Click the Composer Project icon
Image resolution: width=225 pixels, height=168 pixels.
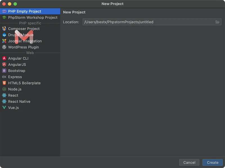pyautogui.click(x=4, y=29)
